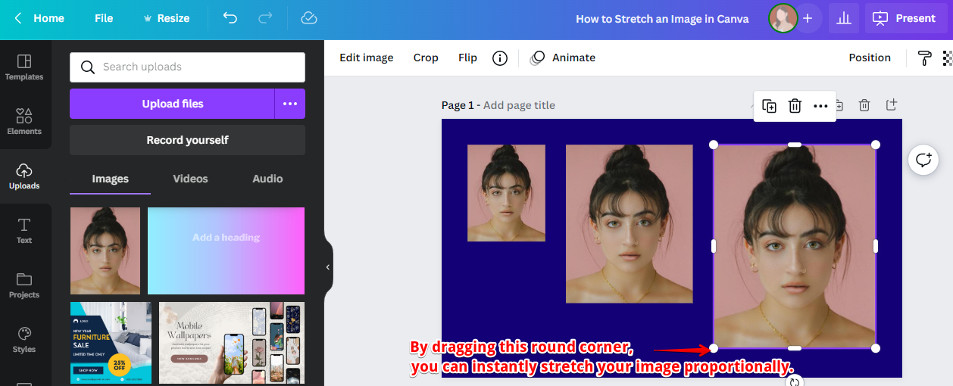Open the Info icon beside Flip
The width and height of the screenshot is (953, 386).
[x=500, y=58]
